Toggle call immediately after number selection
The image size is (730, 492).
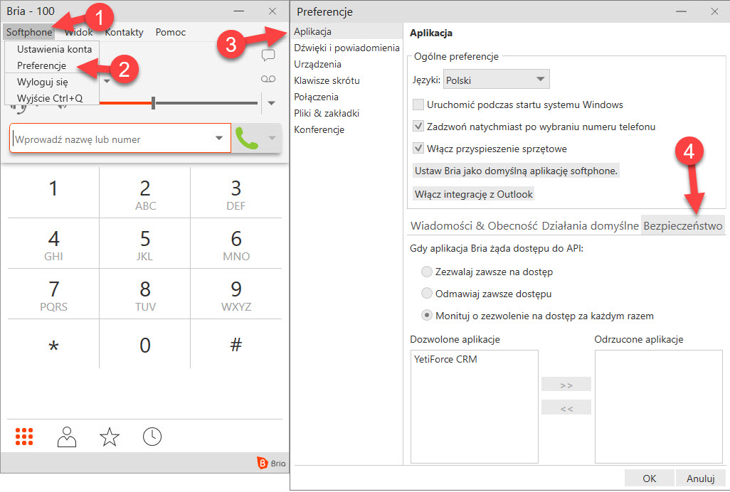tap(418, 127)
